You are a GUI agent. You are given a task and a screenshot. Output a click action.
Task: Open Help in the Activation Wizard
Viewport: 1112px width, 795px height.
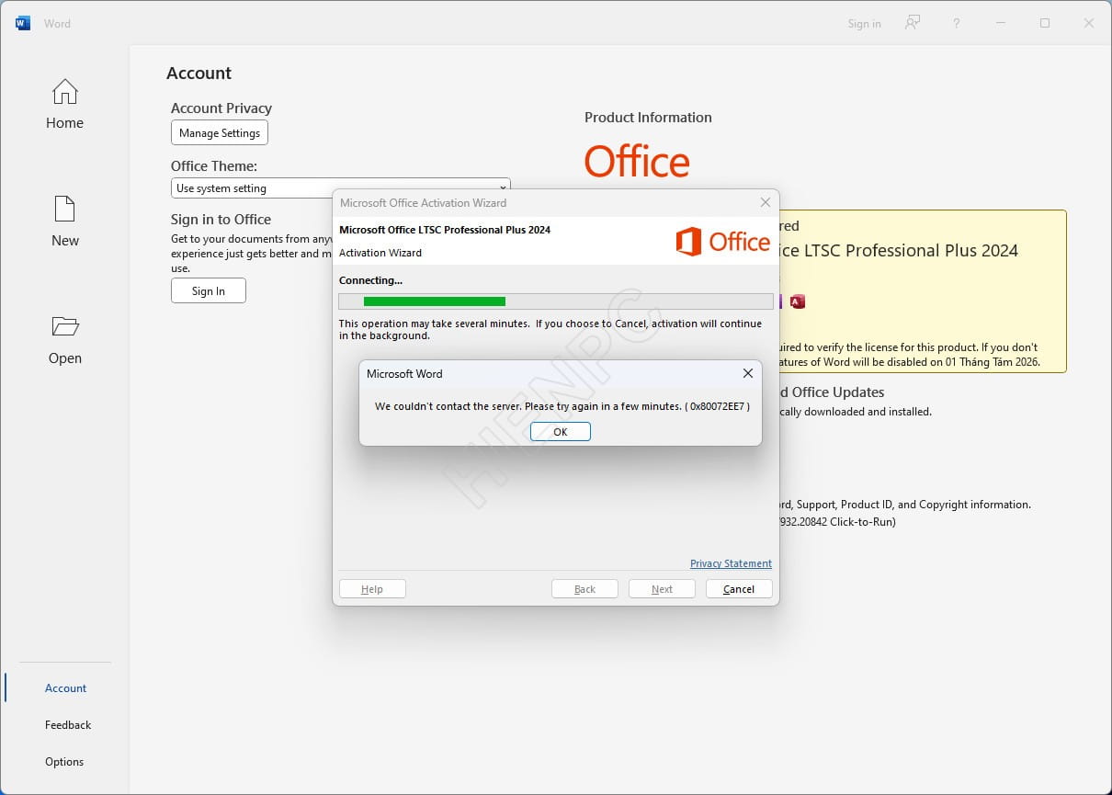pos(372,589)
